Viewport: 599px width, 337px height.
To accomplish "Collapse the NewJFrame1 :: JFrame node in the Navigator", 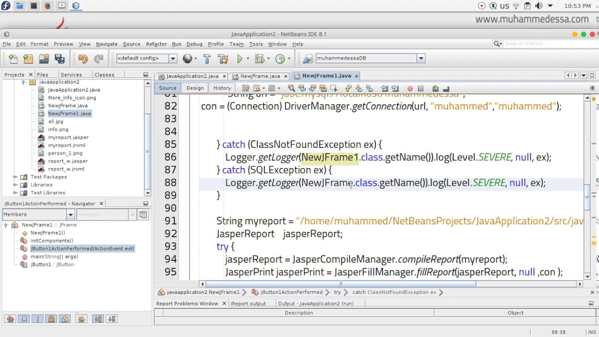I will [x=6, y=225].
